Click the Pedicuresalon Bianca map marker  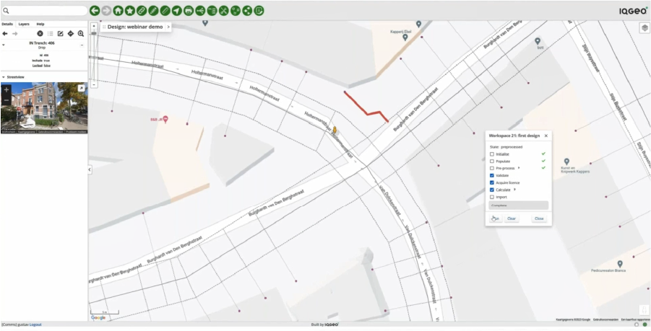[620, 264]
